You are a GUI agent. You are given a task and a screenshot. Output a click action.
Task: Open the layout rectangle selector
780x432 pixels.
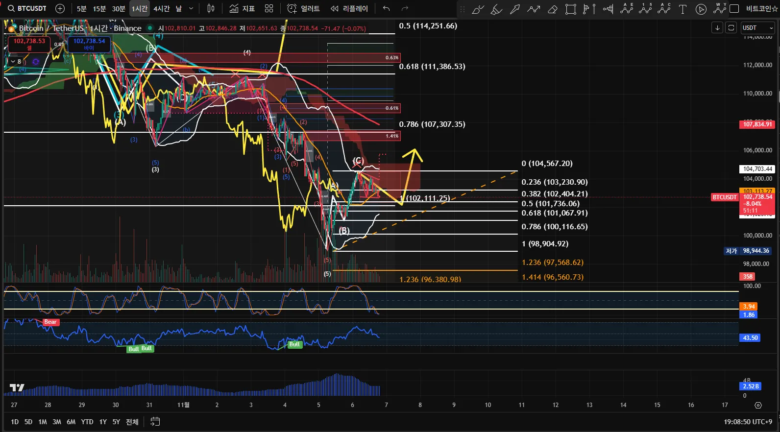pos(734,9)
